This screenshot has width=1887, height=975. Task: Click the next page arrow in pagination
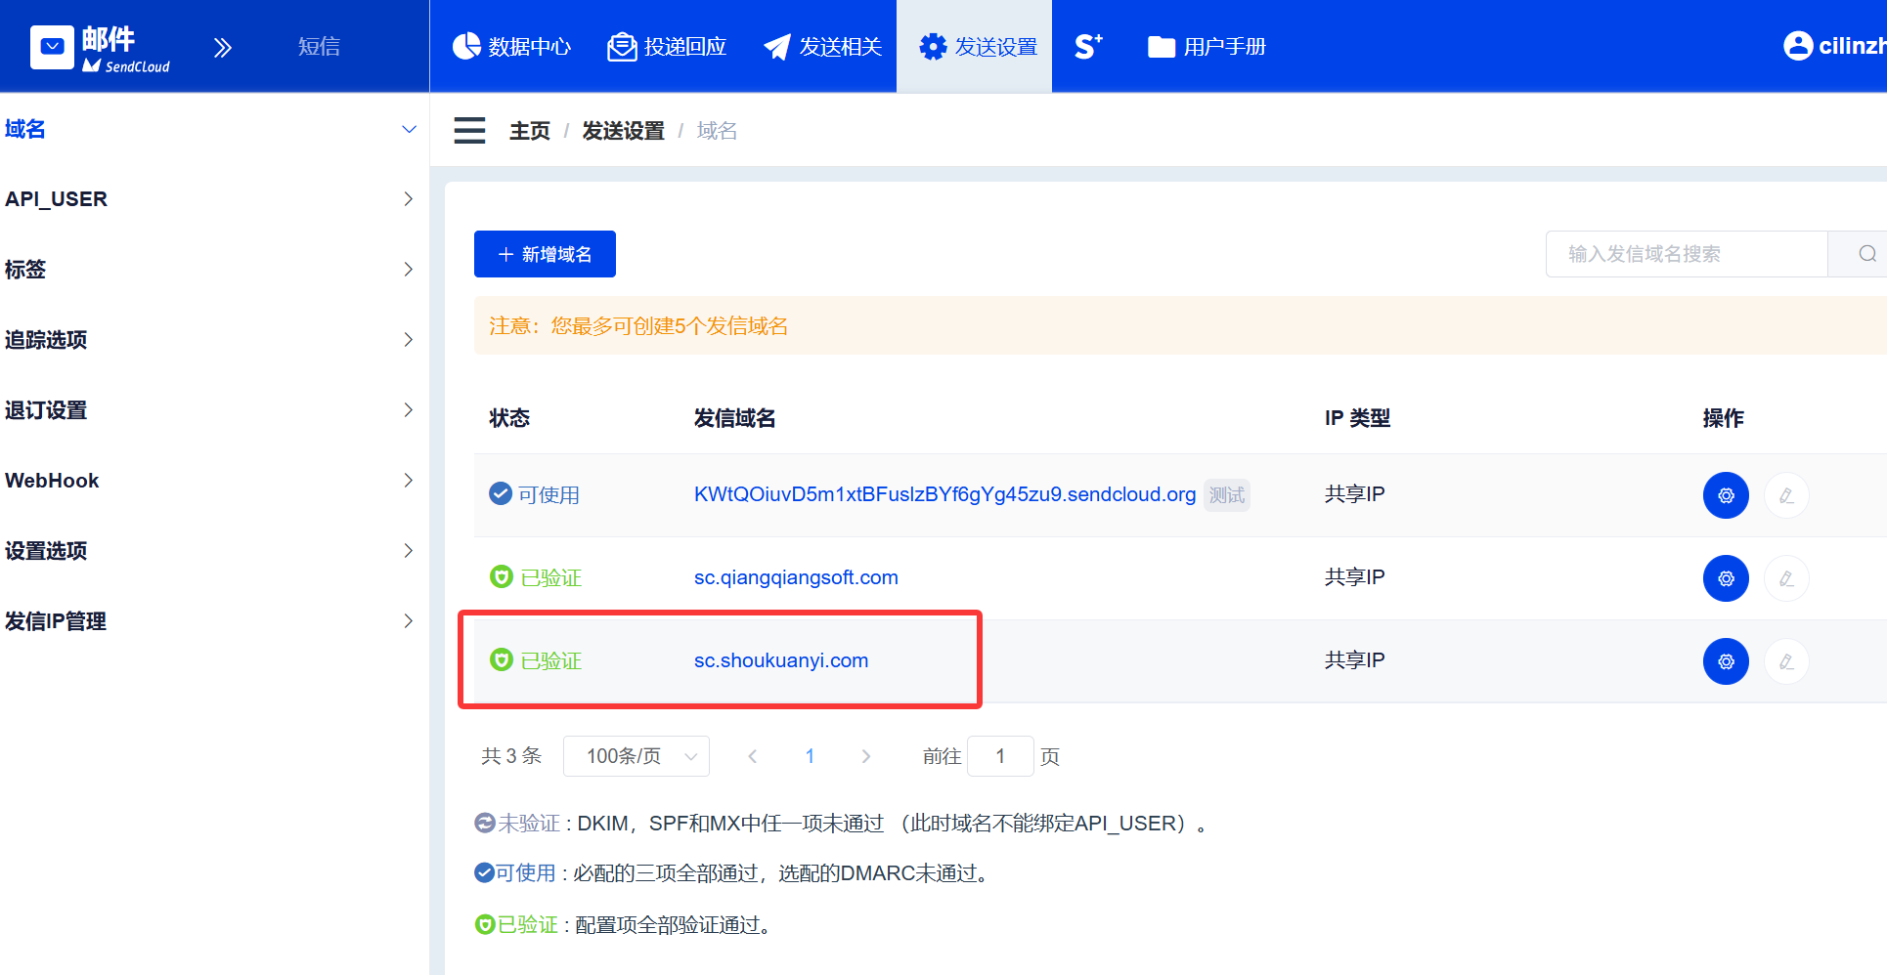pyautogui.click(x=865, y=756)
